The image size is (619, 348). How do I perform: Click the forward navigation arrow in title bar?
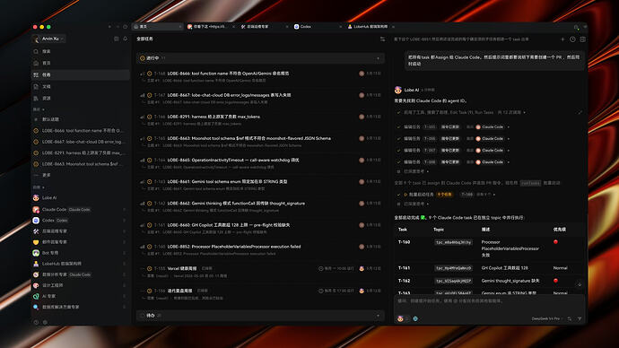pos(118,27)
